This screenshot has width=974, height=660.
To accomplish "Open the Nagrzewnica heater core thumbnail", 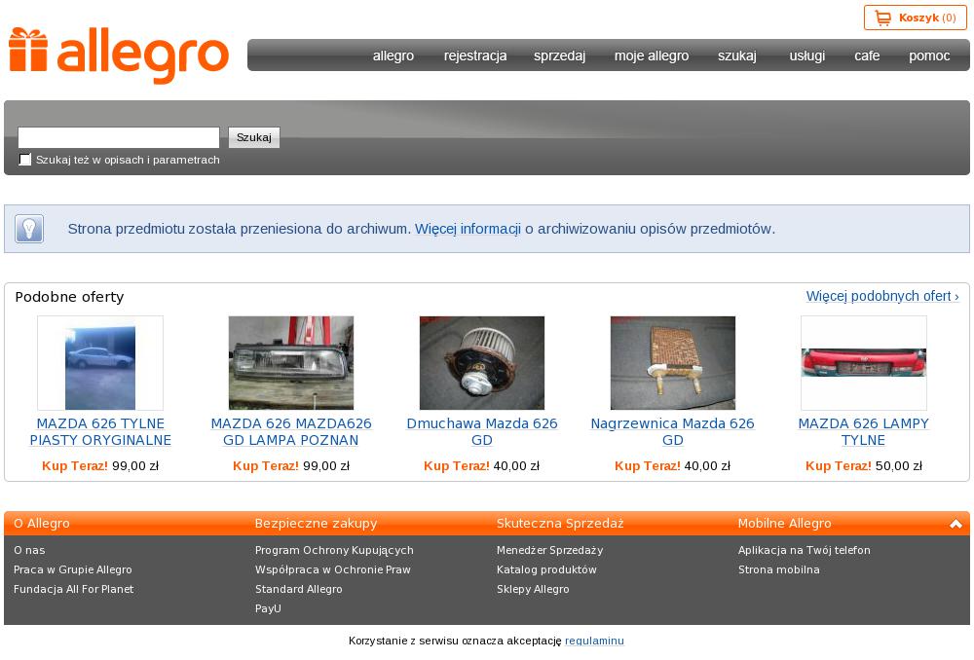I will [673, 363].
